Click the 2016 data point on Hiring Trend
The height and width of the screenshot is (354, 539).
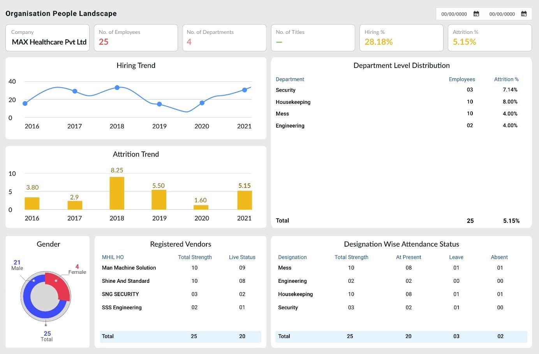pyautogui.click(x=25, y=103)
